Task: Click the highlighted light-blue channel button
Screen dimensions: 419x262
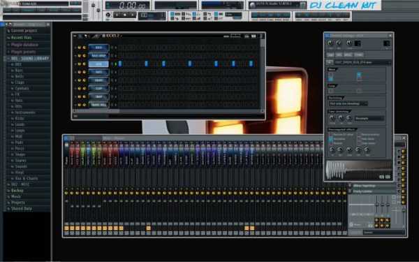Action: 98,64
